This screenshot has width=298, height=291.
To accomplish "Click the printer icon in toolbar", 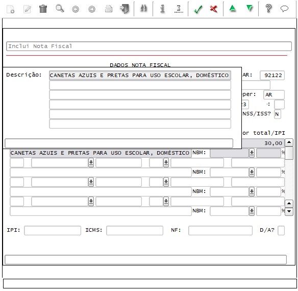I will pos(109,9).
